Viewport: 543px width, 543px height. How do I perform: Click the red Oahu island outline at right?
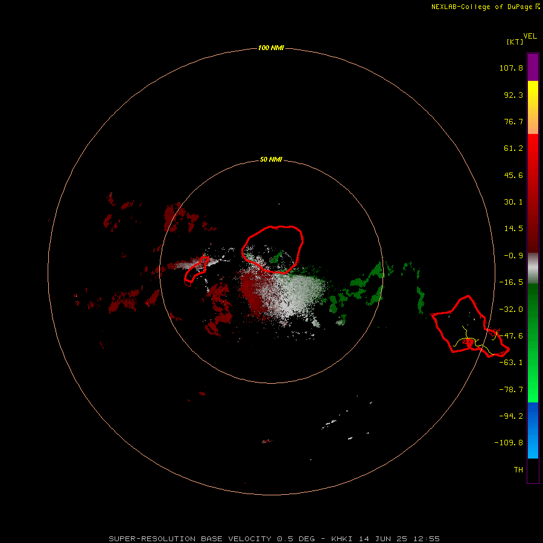pos(469,327)
